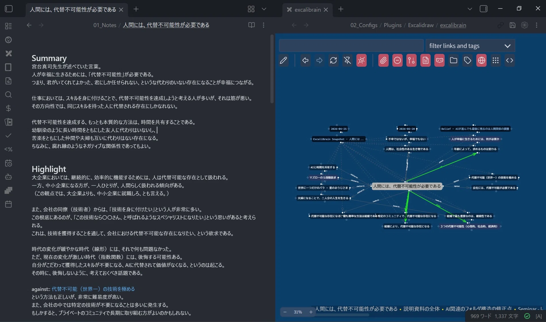Click the 01_Notes breadcrumb folder
Viewport: 546px width, 322px height.
(105, 25)
